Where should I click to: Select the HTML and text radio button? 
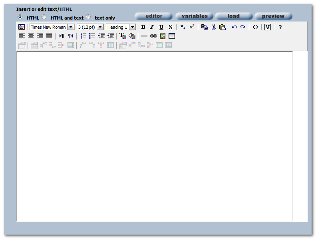pyautogui.click(x=44, y=17)
